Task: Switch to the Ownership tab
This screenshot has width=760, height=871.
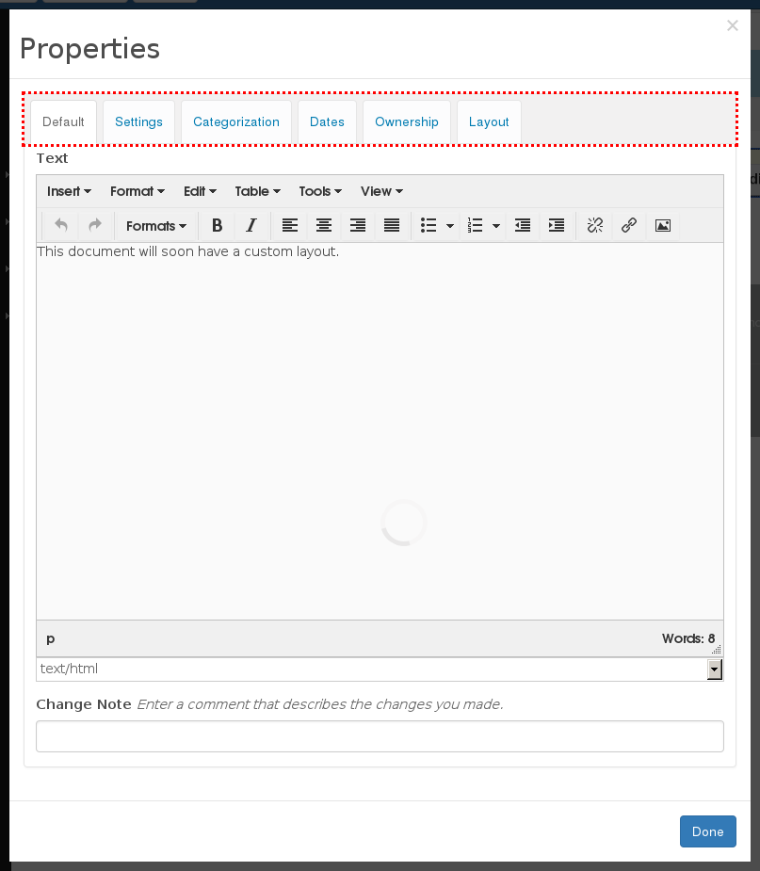Action: coord(407,121)
